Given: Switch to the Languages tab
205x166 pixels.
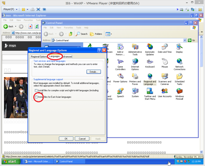Looking at the screenshot, I should [55, 56].
